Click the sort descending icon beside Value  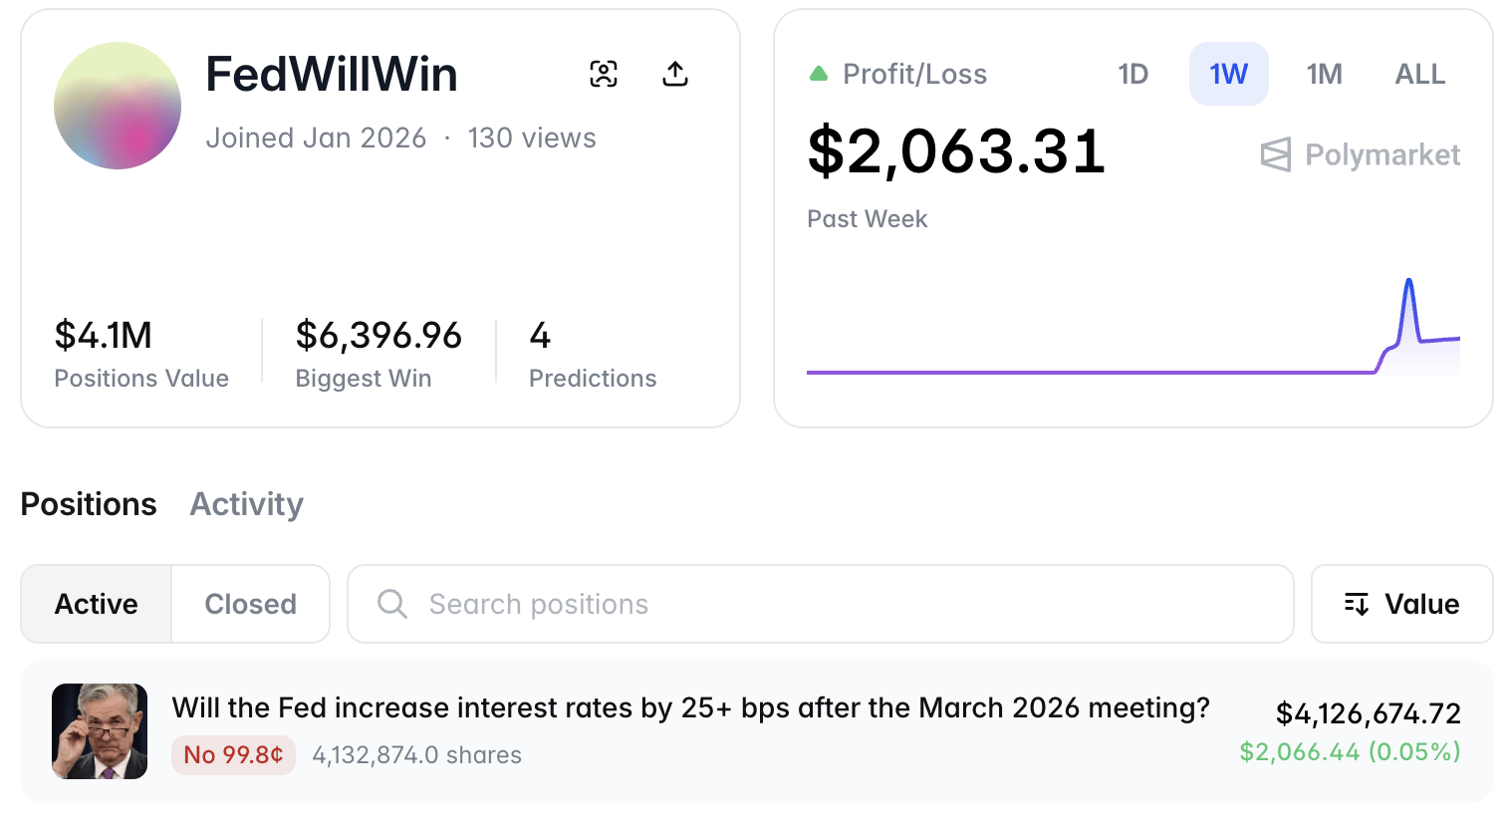[1357, 604]
